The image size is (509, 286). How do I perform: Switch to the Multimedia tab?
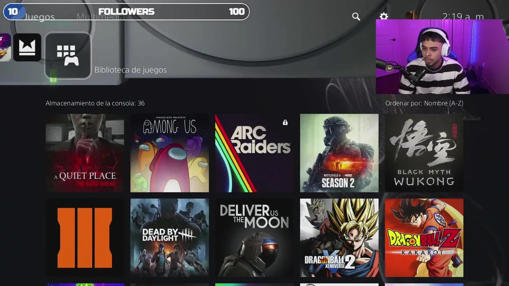pyautogui.click(x=101, y=17)
